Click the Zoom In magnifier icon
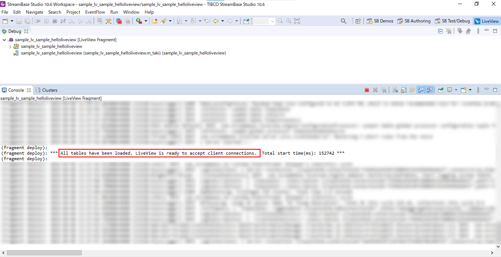The height and width of the screenshot is (257, 501). pyautogui.click(x=289, y=21)
